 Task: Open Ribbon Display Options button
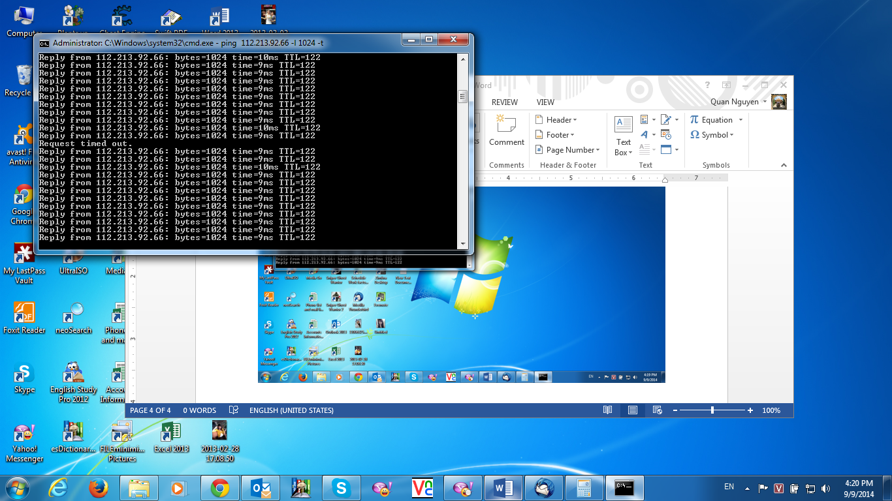[726, 85]
